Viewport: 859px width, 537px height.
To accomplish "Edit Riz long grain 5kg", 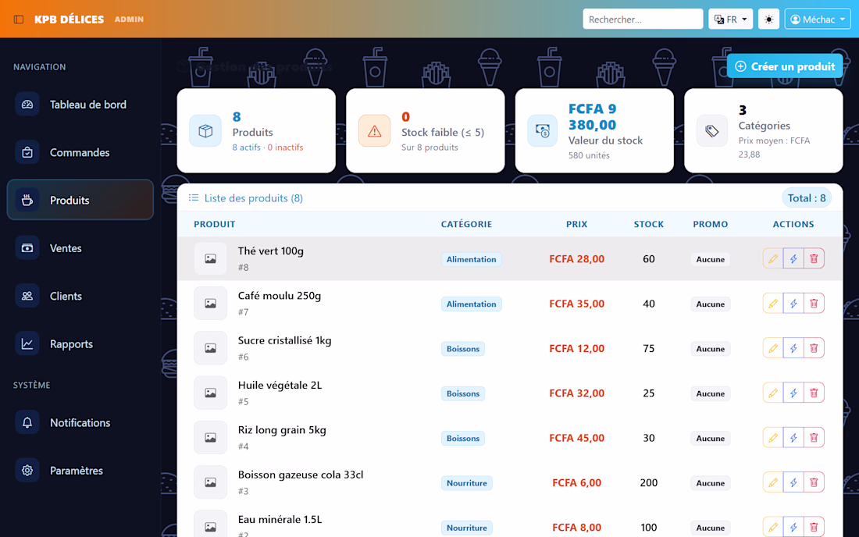I will pyautogui.click(x=772, y=437).
